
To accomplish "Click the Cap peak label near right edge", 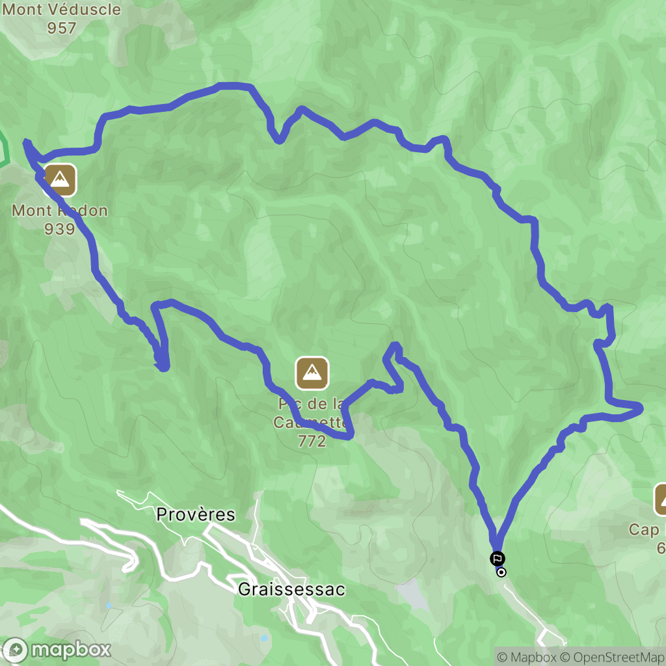I will (646, 538).
